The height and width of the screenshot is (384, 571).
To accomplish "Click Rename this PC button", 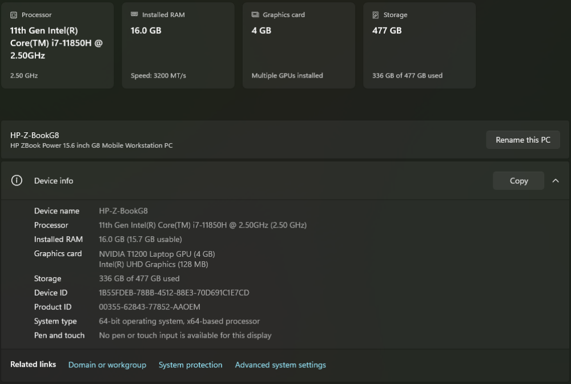I will 523,140.
